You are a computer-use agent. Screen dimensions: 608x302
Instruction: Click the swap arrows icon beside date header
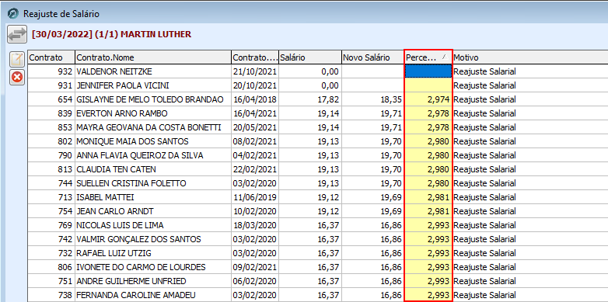[x=16, y=34]
